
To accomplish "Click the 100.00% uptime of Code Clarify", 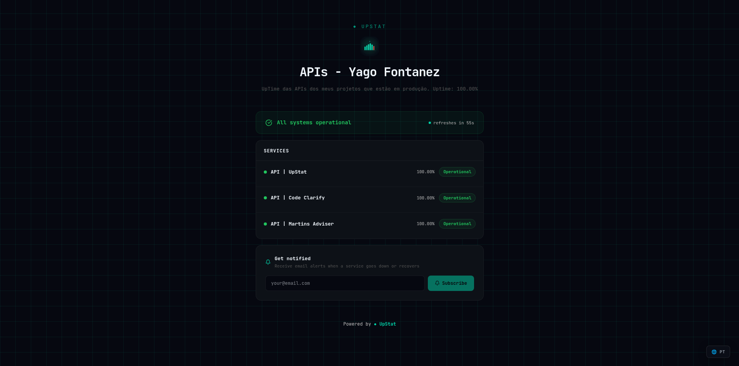I will pos(426,198).
